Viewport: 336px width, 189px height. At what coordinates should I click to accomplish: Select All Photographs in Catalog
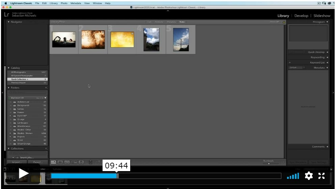click(27, 72)
